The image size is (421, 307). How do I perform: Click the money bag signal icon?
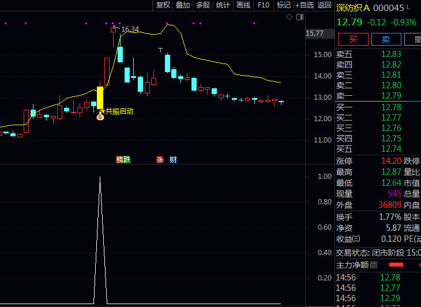pyautogui.click(x=100, y=117)
